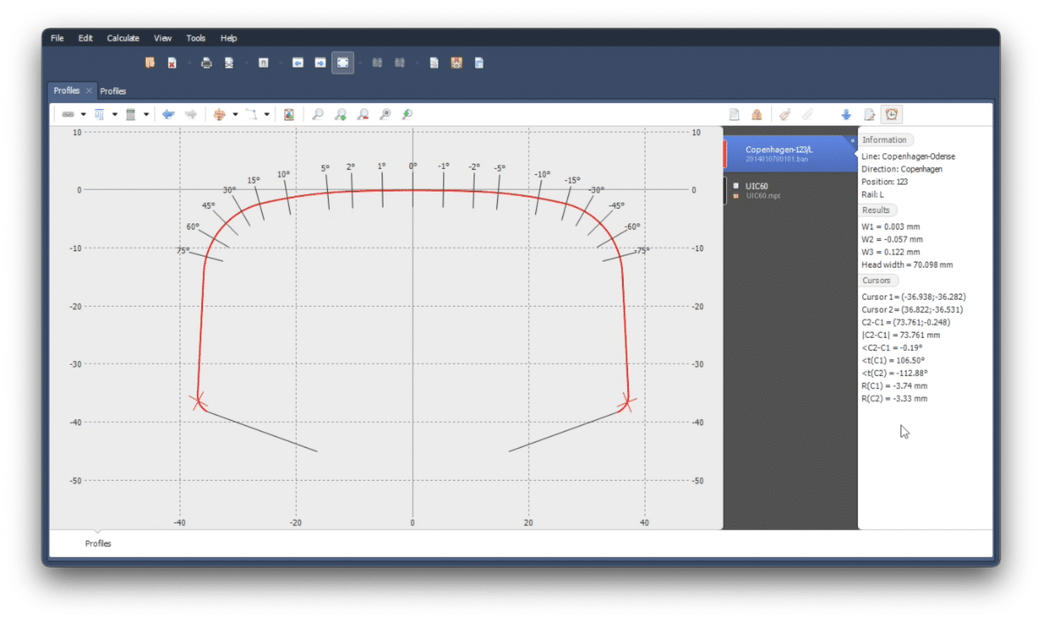1041x622 pixels.
Task: Toggle the small square beside UIC60
Action: click(x=736, y=186)
